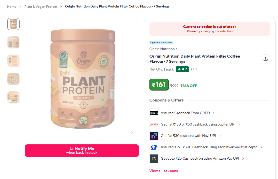Click the next image arrow on product photo

(132, 132)
